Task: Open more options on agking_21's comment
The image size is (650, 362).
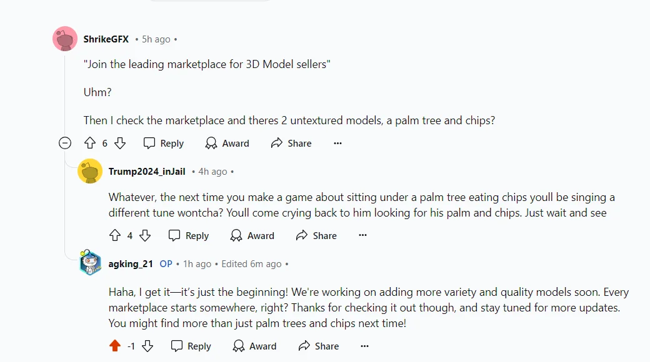Action: pyautogui.click(x=364, y=346)
